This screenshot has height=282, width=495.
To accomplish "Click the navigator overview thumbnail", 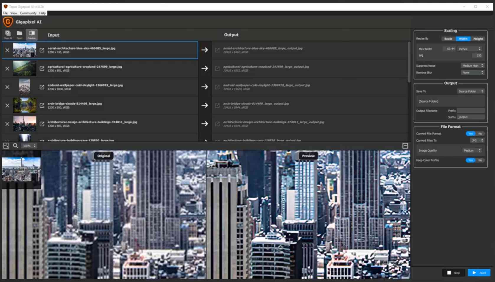I will tap(21, 169).
